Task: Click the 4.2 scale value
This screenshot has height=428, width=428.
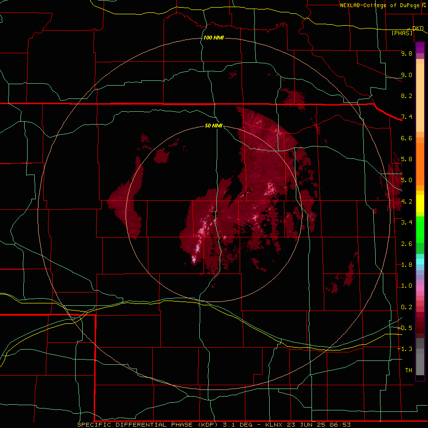Action: coord(407,202)
